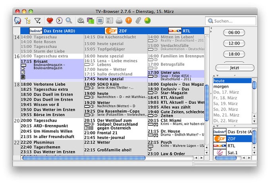Jump to 06:00 time button
The image size is (270, 184).
pyautogui.click(x=234, y=33)
